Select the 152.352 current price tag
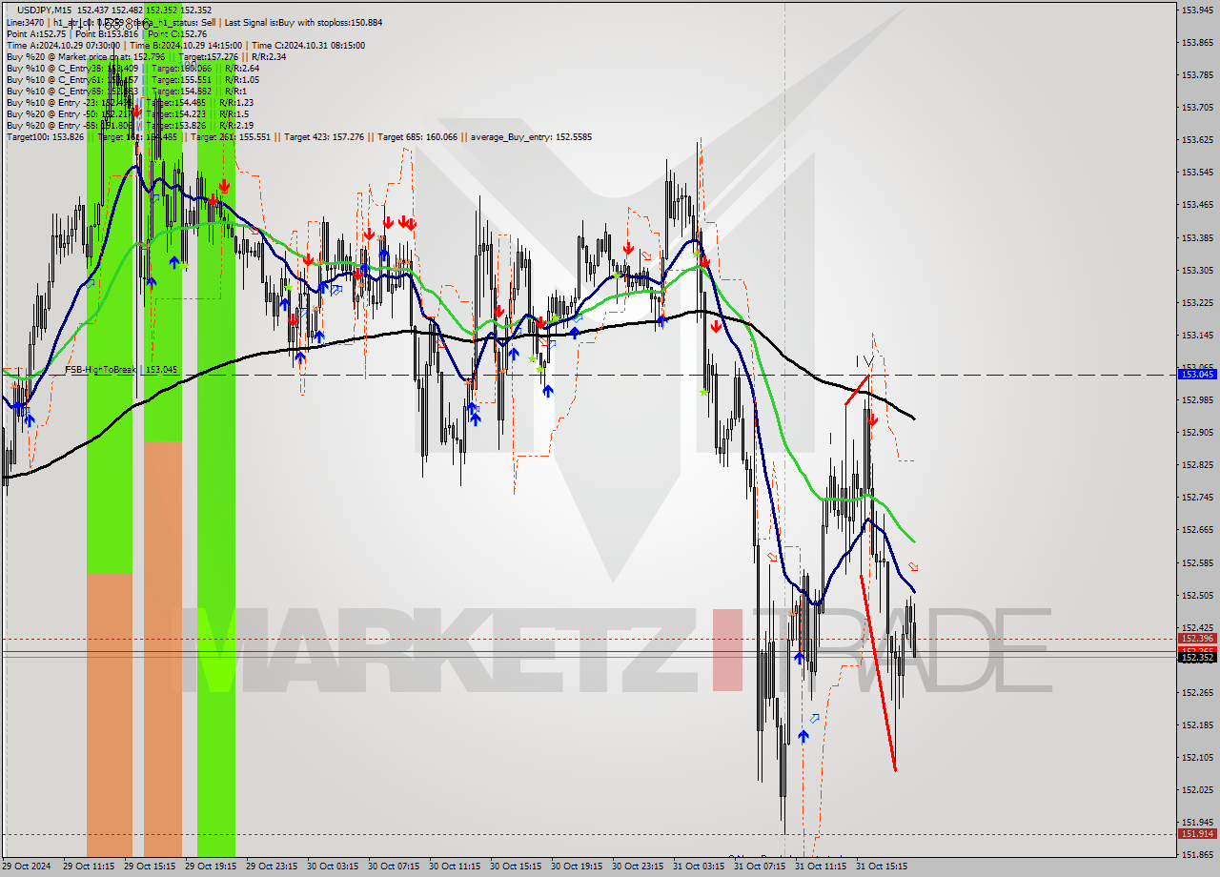Image resolution: width=1220 pixels, height=877 pixels. point(1197,657)
